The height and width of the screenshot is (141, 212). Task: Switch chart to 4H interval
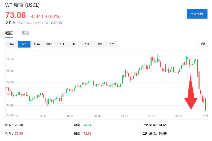pyautogui.click(x=74, y=44)
